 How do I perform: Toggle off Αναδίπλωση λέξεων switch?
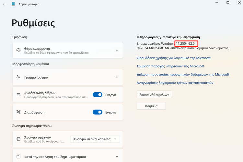click(98, 95)
